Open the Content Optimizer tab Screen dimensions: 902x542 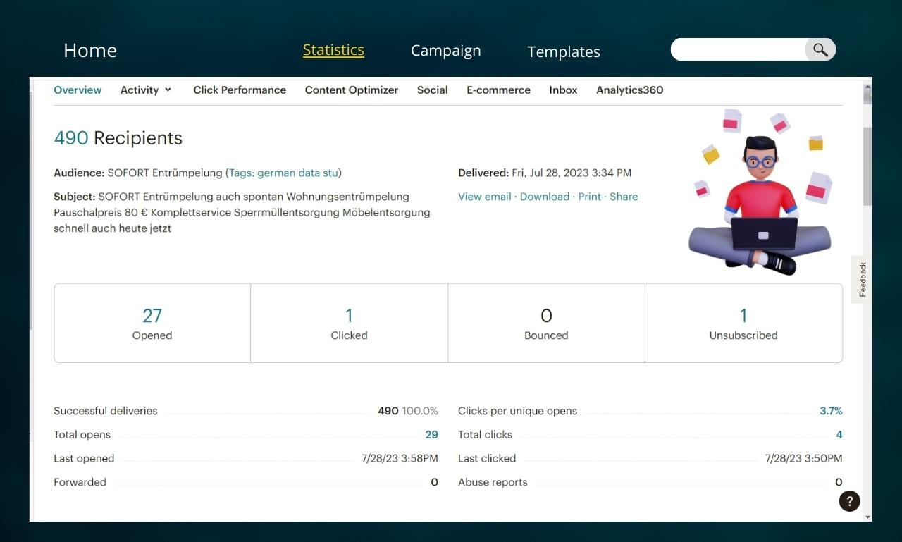(x=351, y=90)
